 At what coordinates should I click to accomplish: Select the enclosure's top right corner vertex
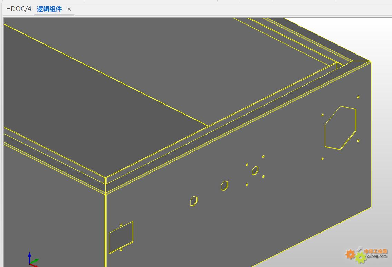[370, 62]
